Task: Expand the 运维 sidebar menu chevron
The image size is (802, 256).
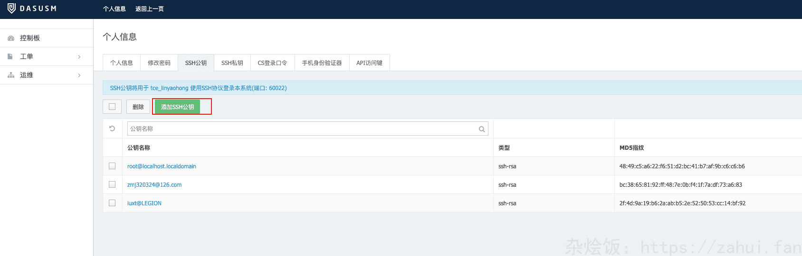Action: click(79, 75)
